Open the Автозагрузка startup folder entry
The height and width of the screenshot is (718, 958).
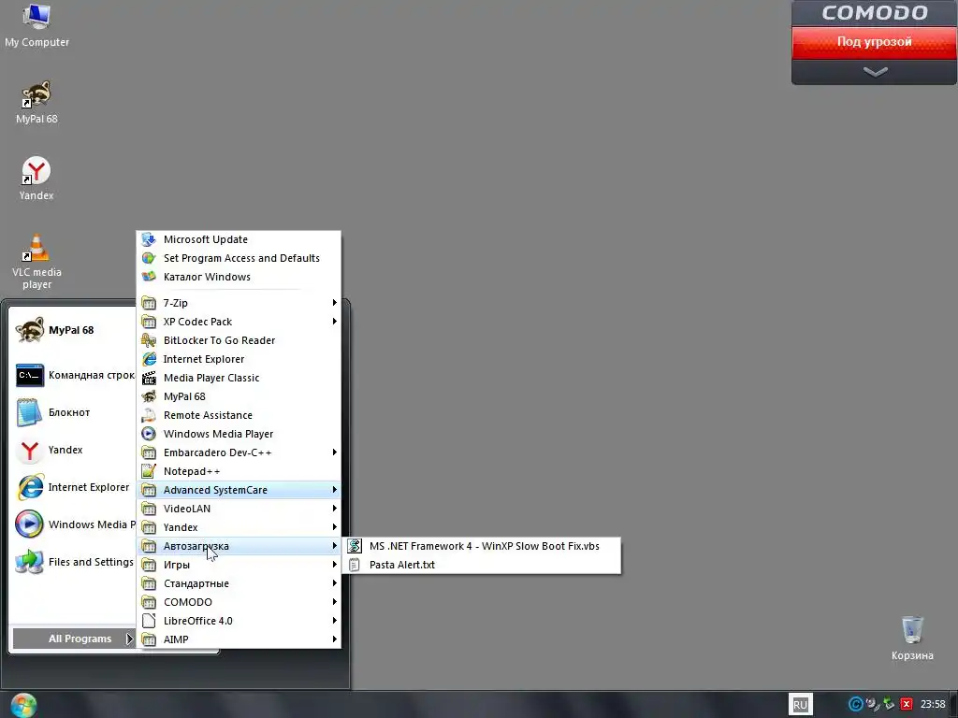coord(239,546)
